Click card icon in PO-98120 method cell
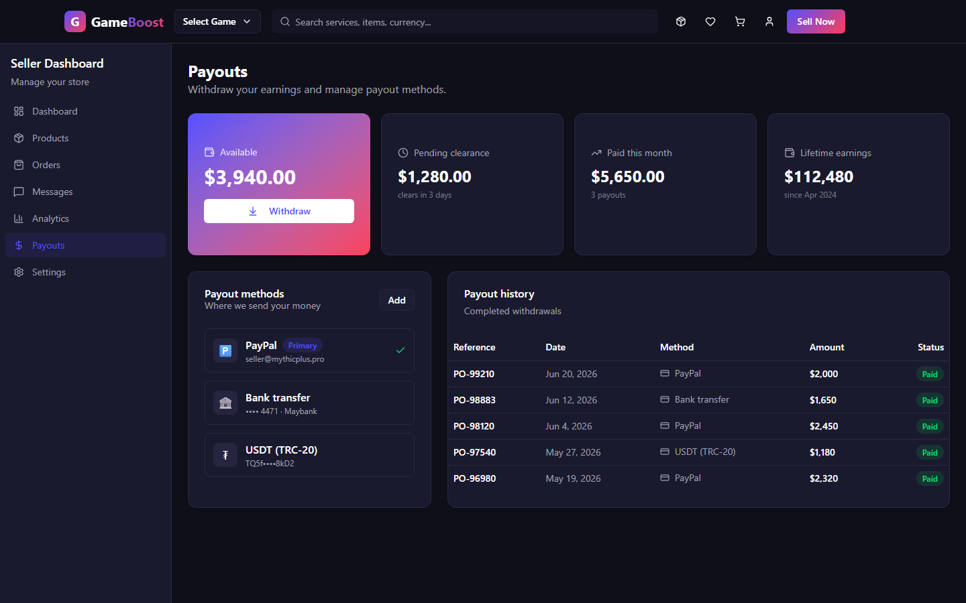 [665, 425]
